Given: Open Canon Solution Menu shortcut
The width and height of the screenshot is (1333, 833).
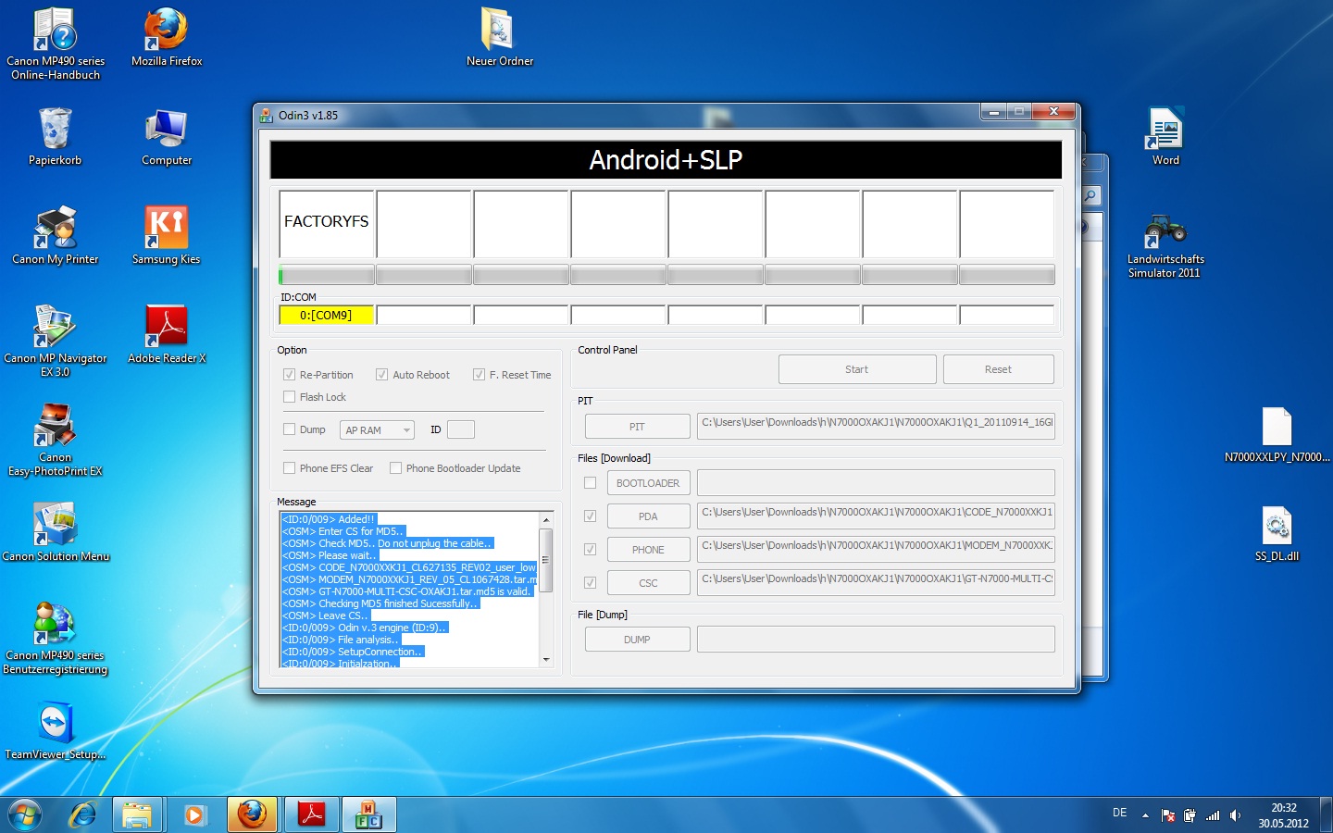Looking at the screenshot, I should pyautogui.click(x=56, y=532).
